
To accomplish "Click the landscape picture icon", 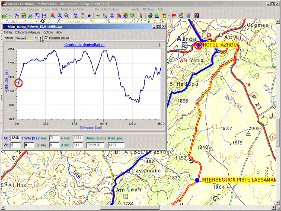I will point(157,16).
